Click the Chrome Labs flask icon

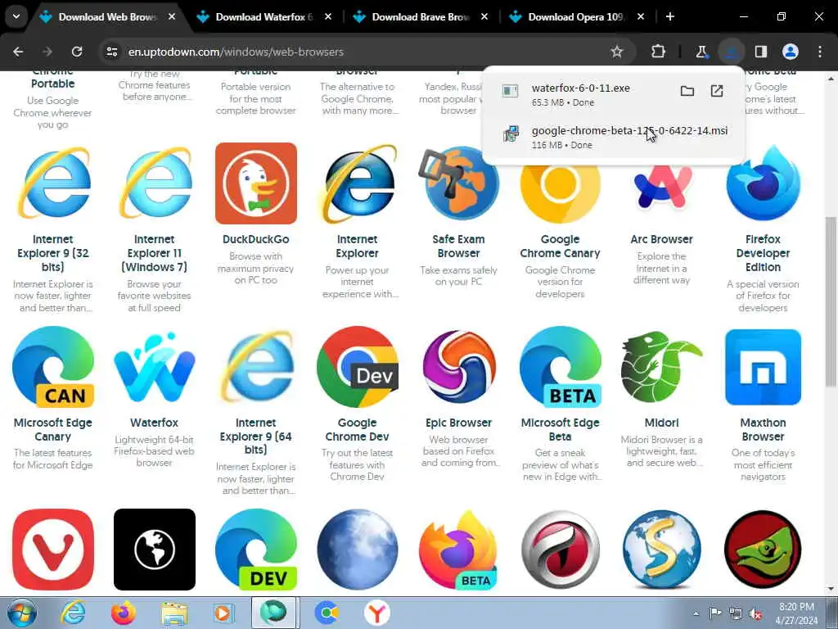tap(701, 52)
